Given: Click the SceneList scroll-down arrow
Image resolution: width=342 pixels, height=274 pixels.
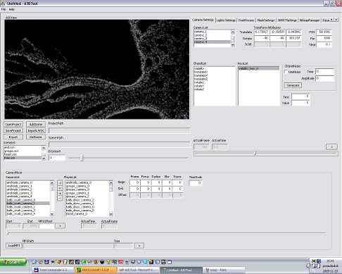Looking at the screenshot, I should click(44, 158).
